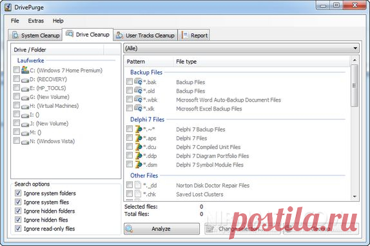
Task: Click the System Cleanup tab icon
Action: pos(15,35)
